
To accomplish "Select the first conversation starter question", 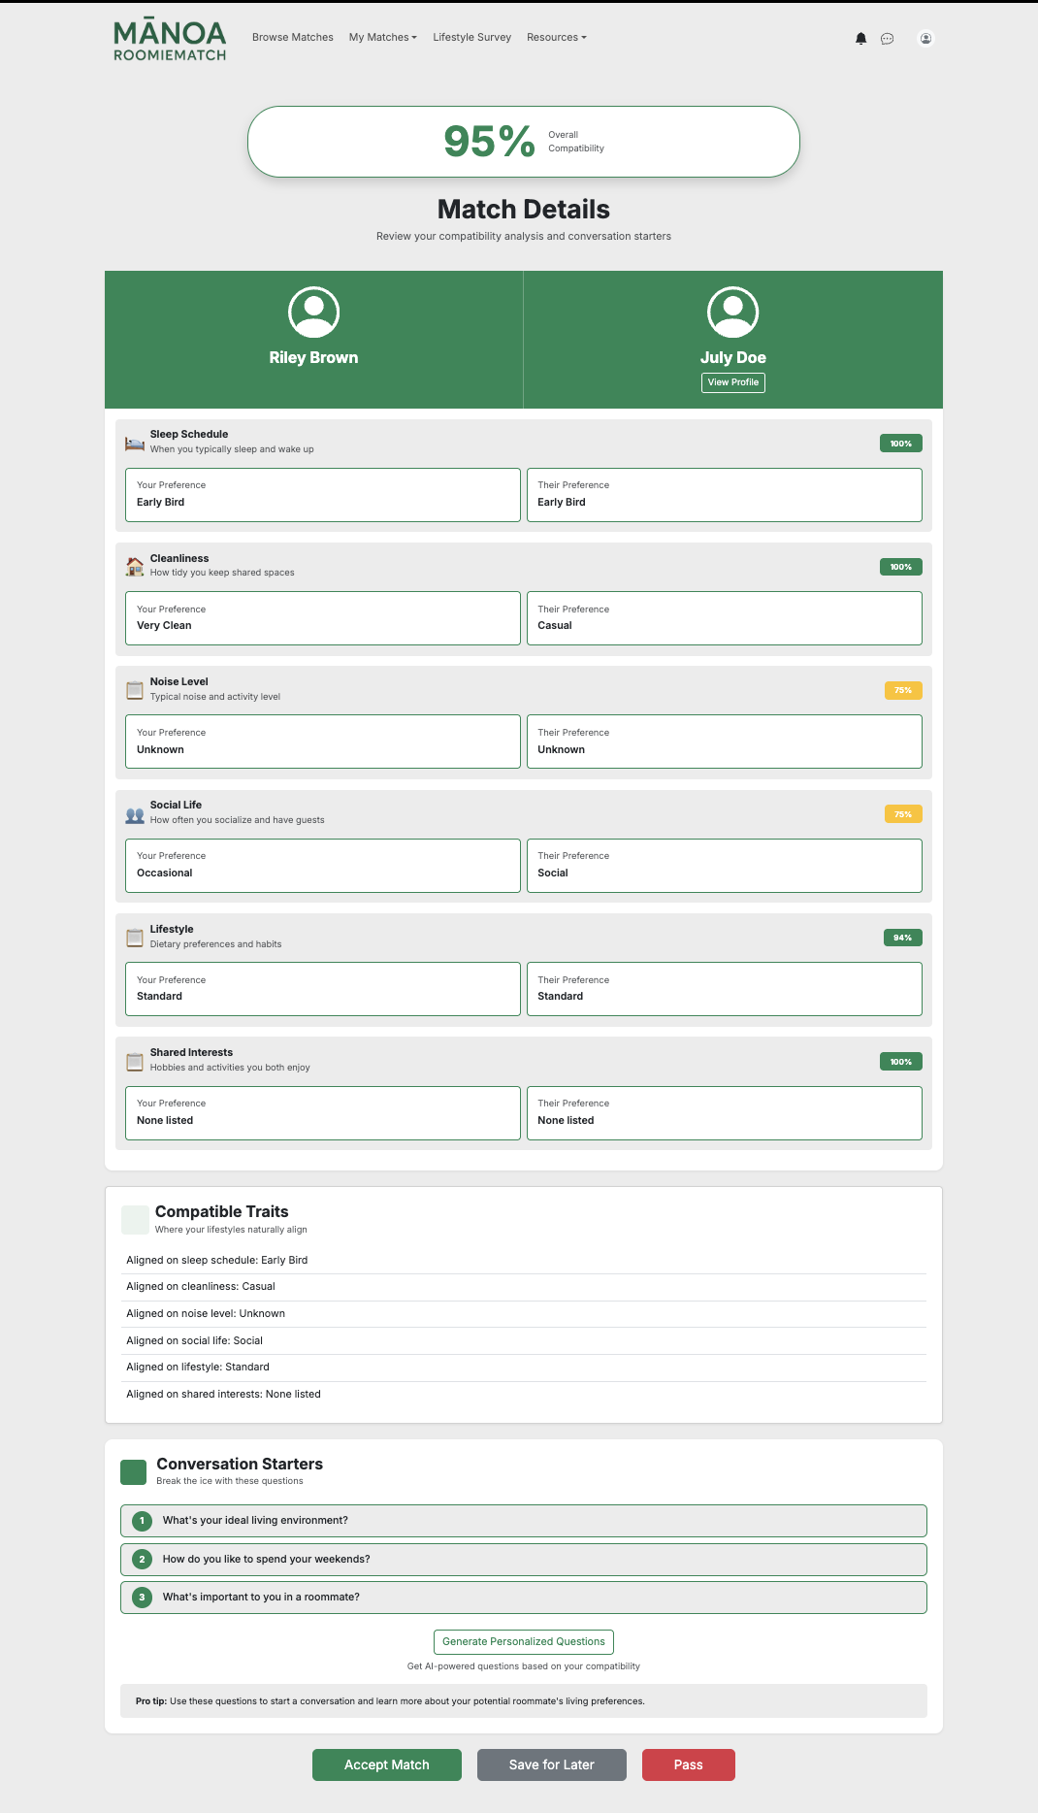I will pos(523,1520).
